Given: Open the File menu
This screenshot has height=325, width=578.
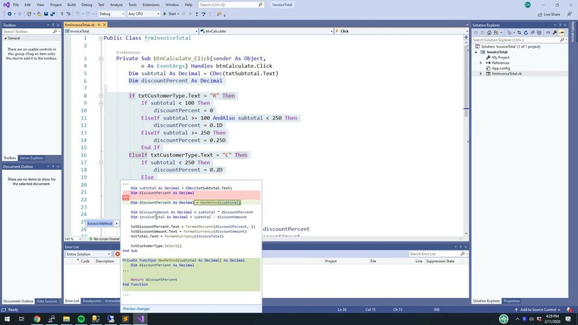Looking at the screenshot, I should coord(16,5).
